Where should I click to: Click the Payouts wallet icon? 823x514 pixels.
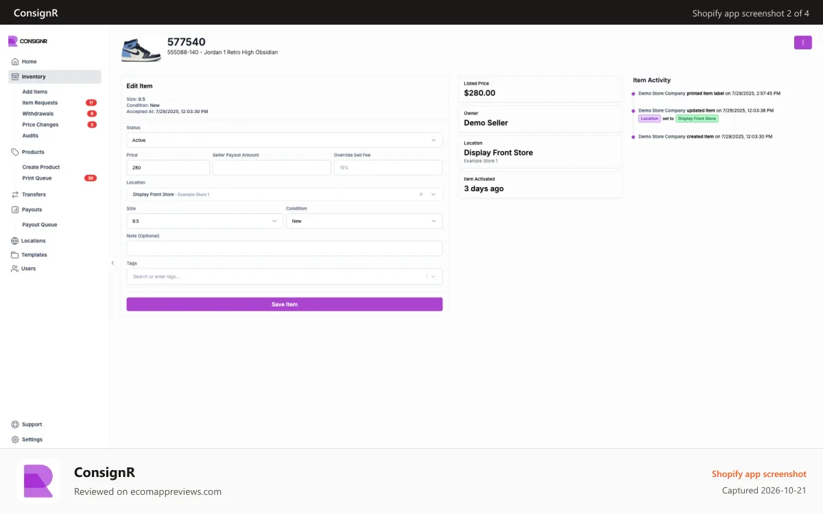pyautogui.click(x=15, y=210)
